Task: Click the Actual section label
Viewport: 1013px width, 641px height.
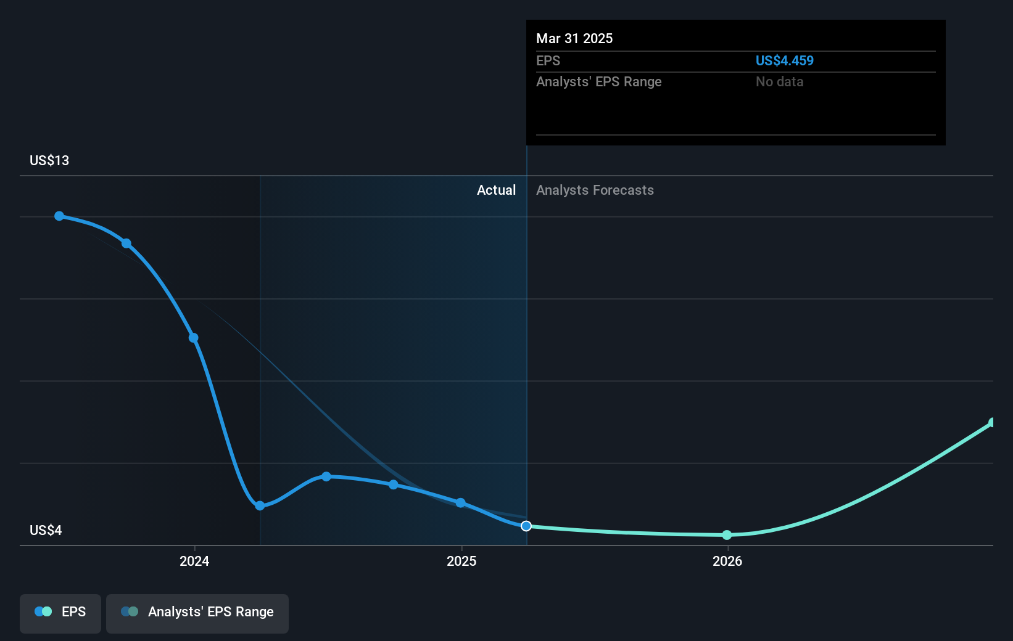Action: [x=496, y=190]
